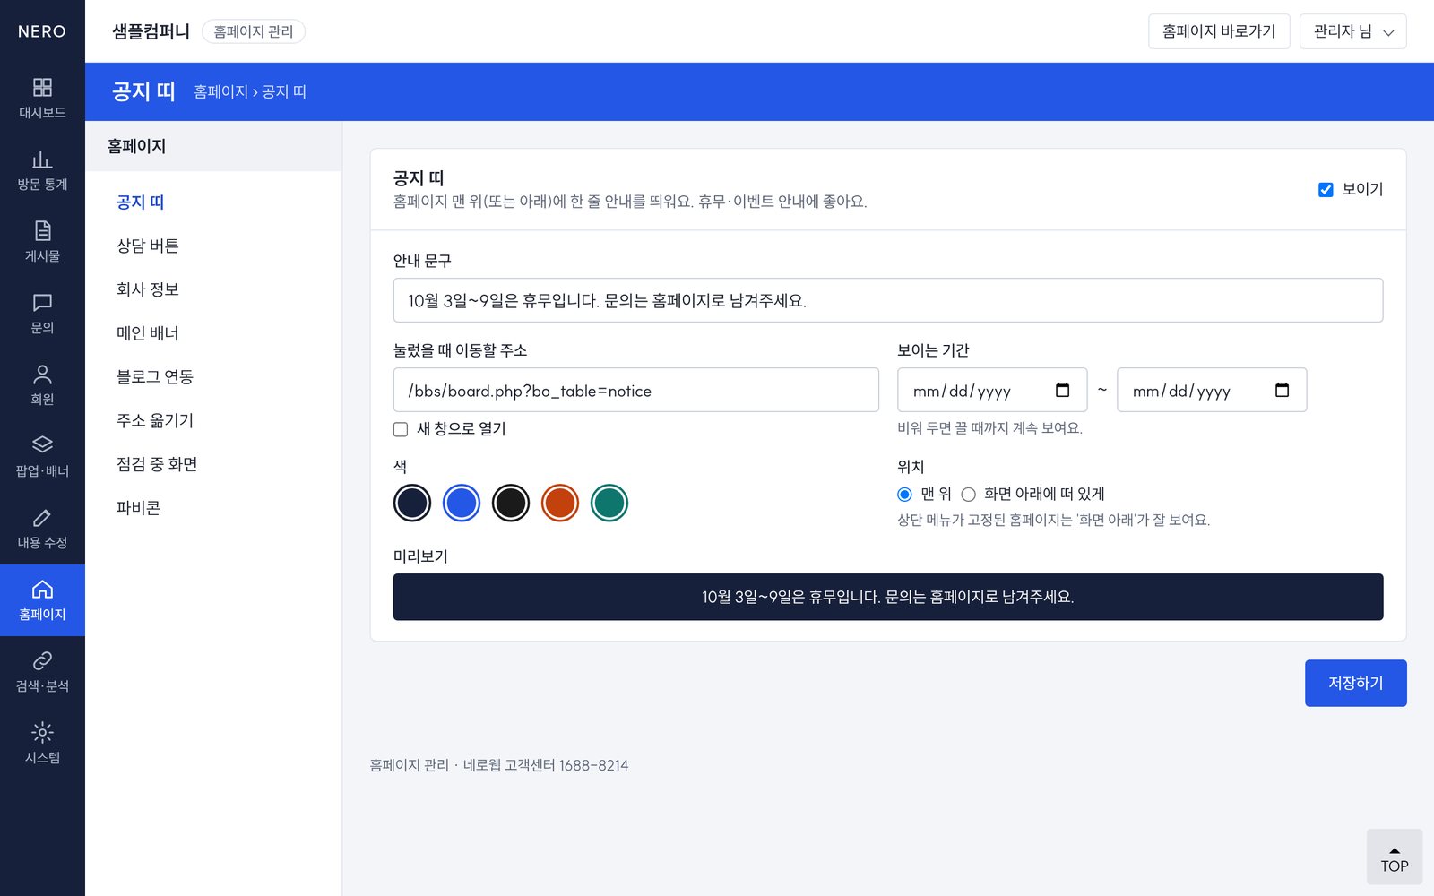The width and height of the screenshot is (1434, 896).
Task: Expand the 관리자 님 dropdown
Action: tap(1353, 31)
